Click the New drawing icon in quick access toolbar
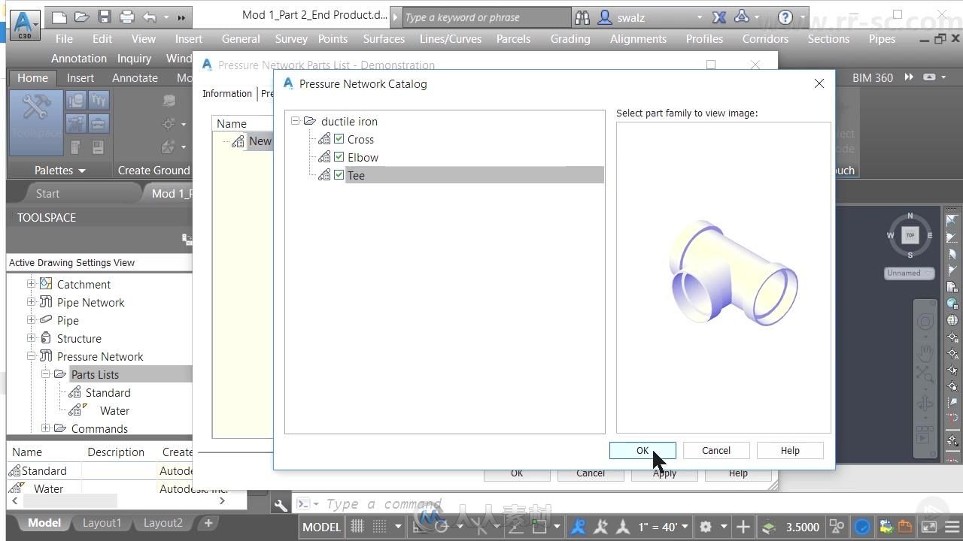 (x=59, y=17)
